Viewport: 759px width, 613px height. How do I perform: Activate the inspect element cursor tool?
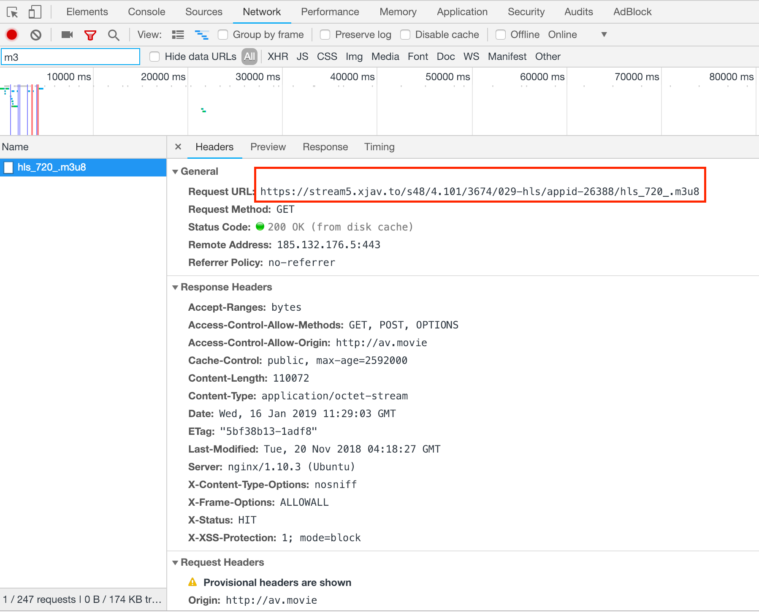tap(13, 11)
